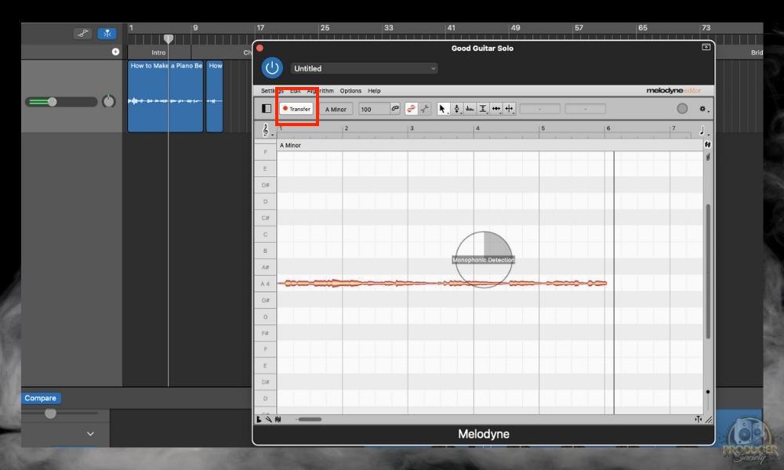Toggle the Melodyne plugin power button
This screenshot has width=784, height=470.
coord(272,68)
